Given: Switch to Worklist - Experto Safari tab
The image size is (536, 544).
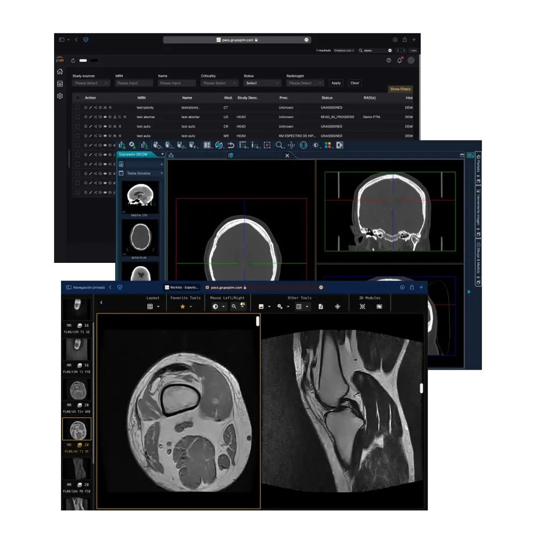Looking at the screenshot, I should tap(182, 287).
